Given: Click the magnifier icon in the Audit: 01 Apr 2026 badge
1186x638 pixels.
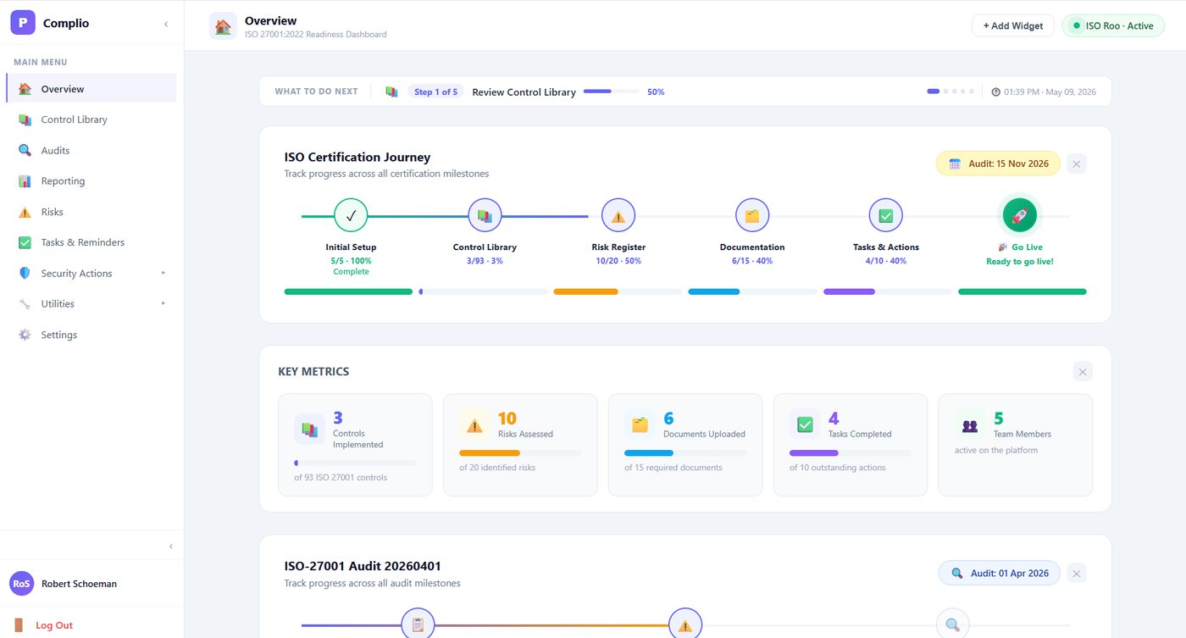Looking at the screenshot, I should click(957, 574).
